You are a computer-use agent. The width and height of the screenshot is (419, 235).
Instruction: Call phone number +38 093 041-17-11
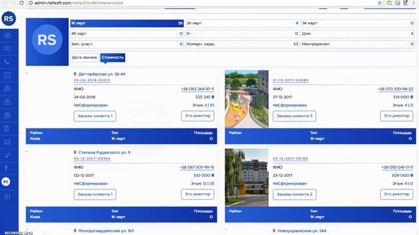point(397,167)
